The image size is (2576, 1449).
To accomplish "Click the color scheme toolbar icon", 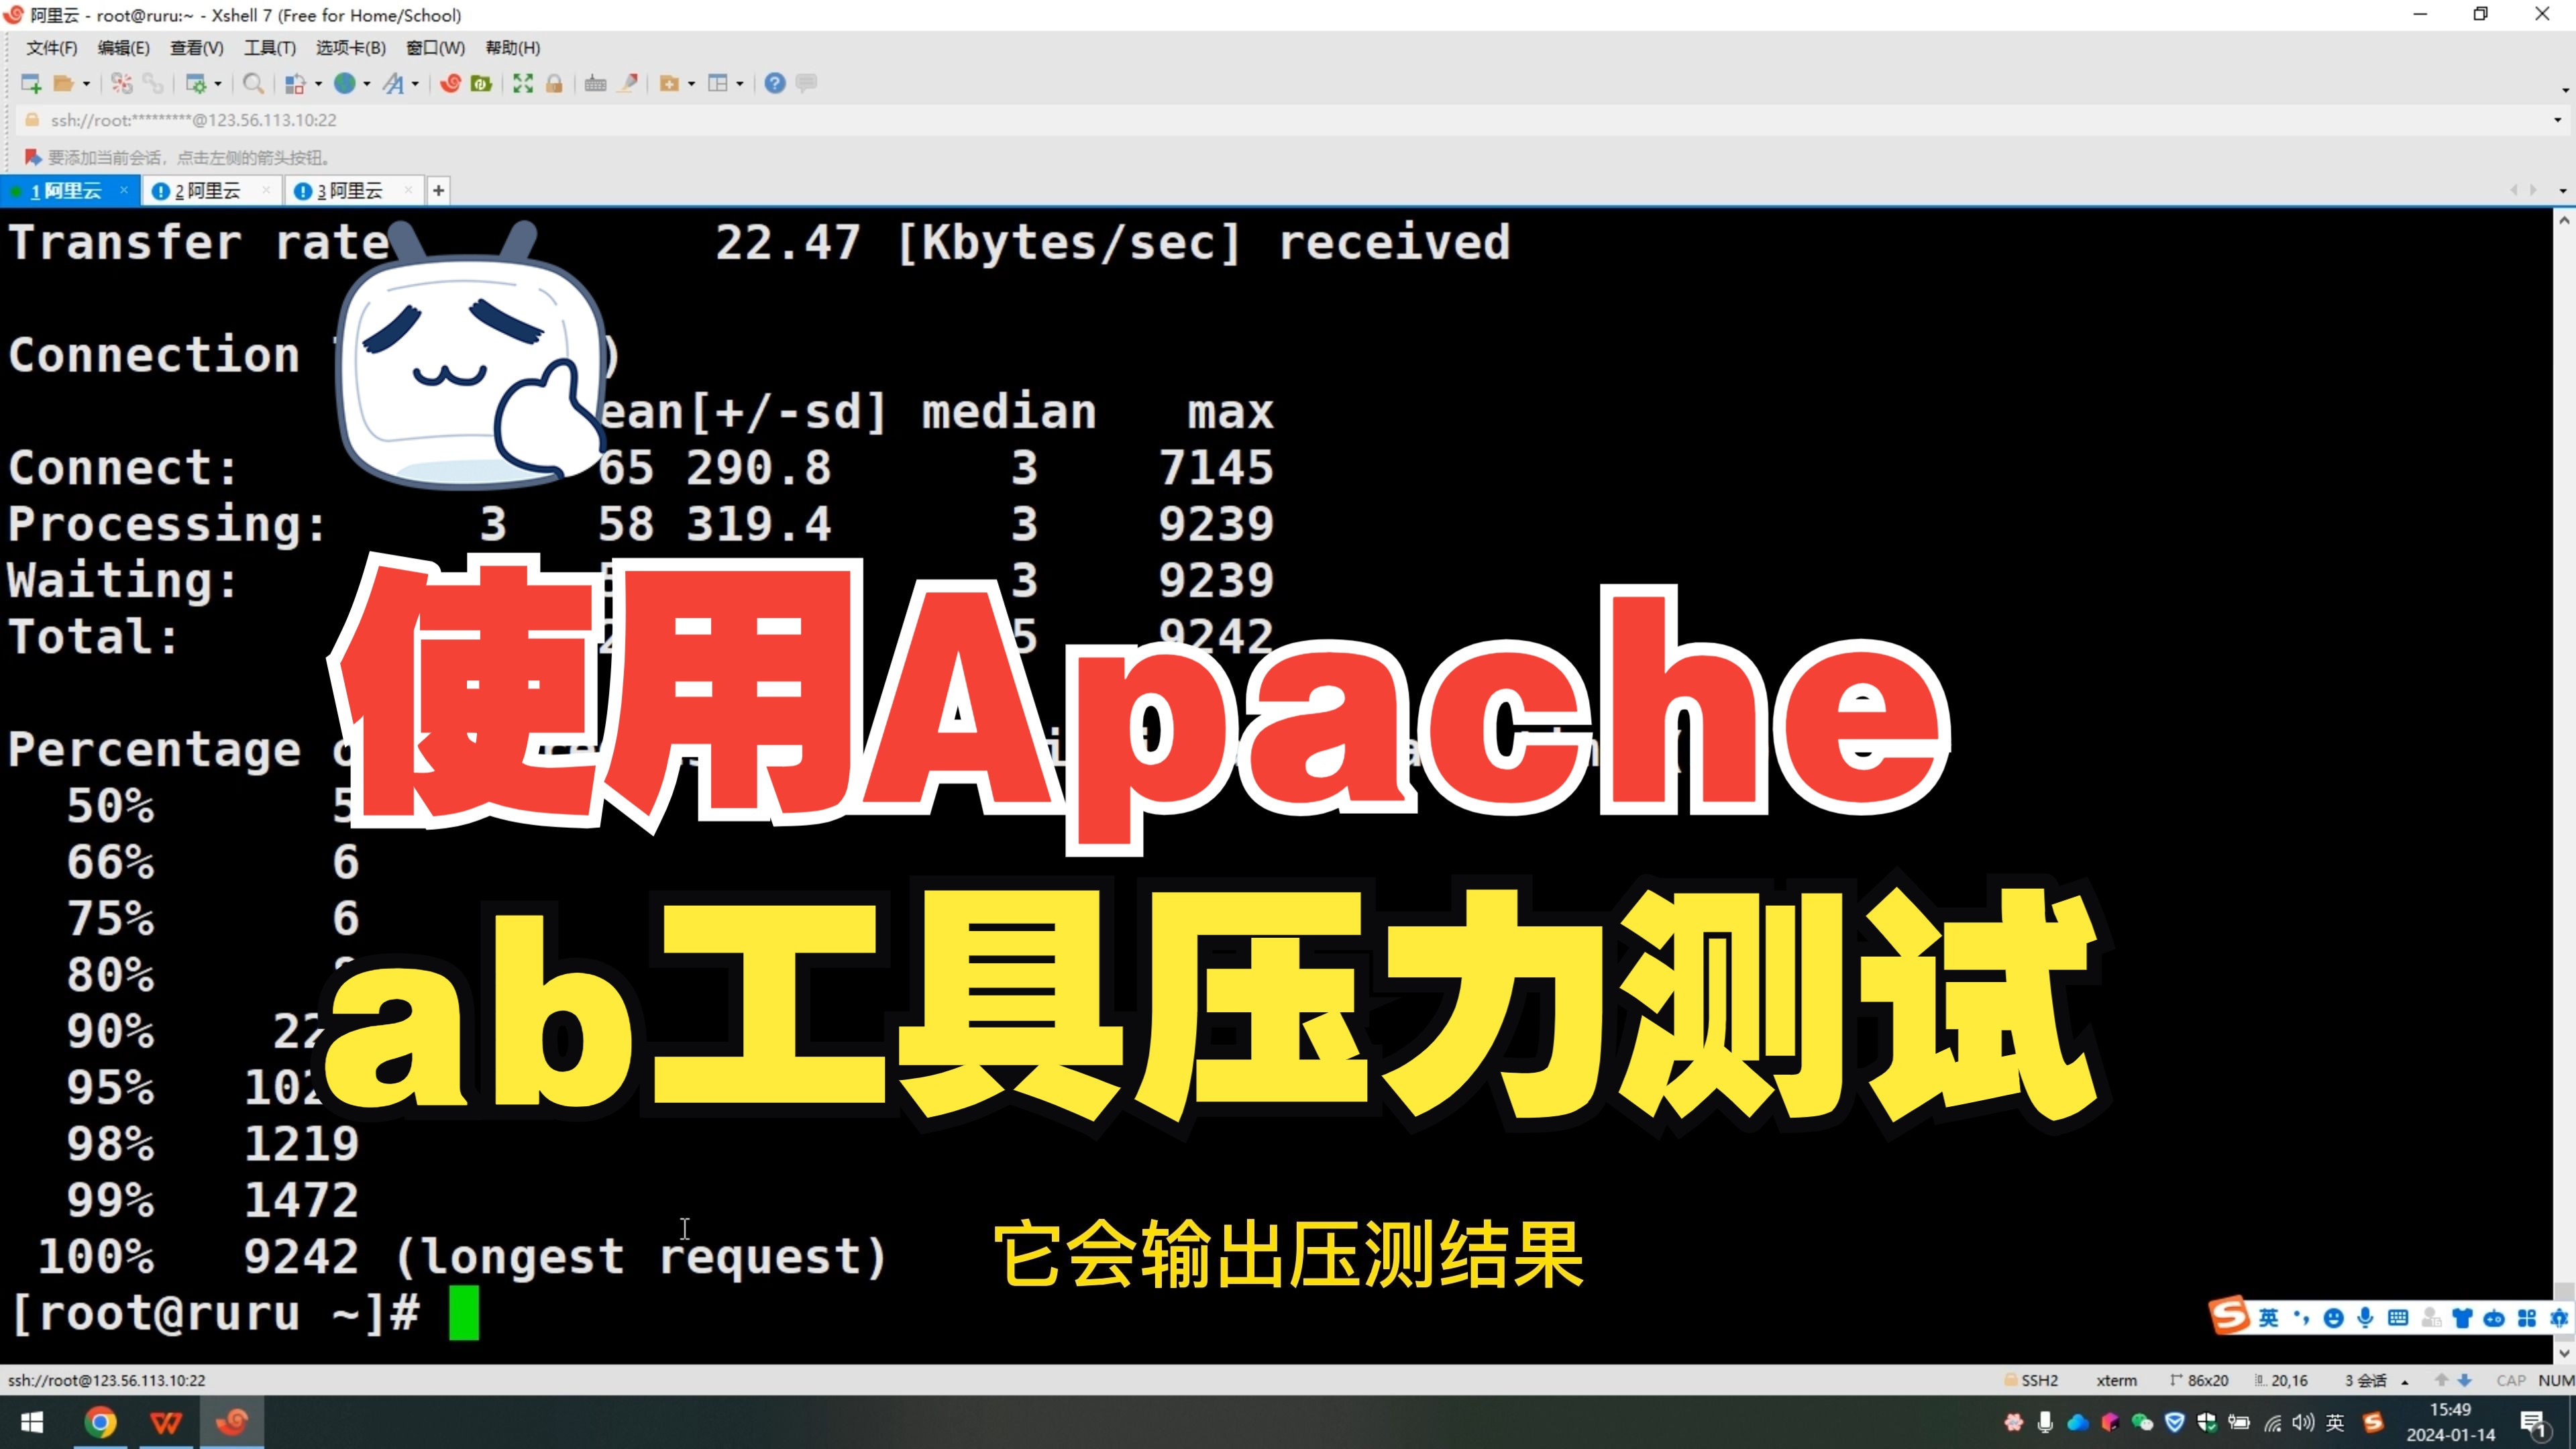I will [295, 84].
